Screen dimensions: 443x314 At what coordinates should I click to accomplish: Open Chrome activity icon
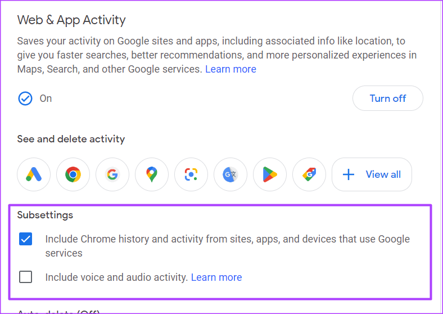[x=73, y=174]
